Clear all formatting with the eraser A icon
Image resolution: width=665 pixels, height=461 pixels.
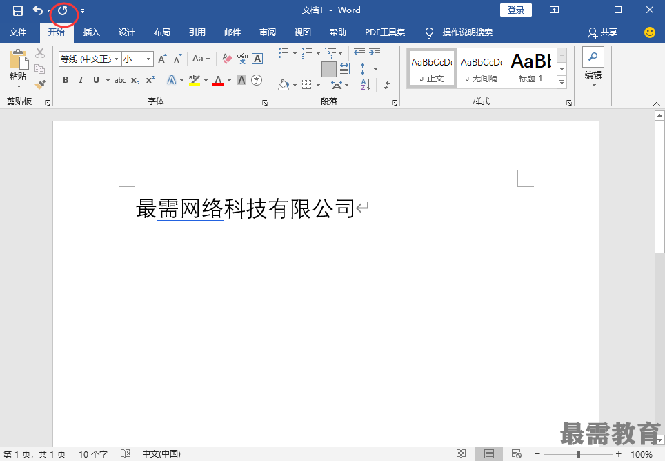[x=227, y=59]
